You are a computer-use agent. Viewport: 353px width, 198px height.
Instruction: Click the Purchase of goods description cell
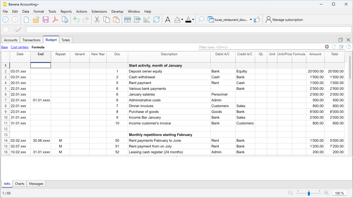169,112
